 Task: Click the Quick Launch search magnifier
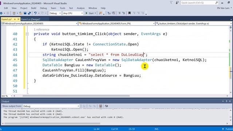217,3
